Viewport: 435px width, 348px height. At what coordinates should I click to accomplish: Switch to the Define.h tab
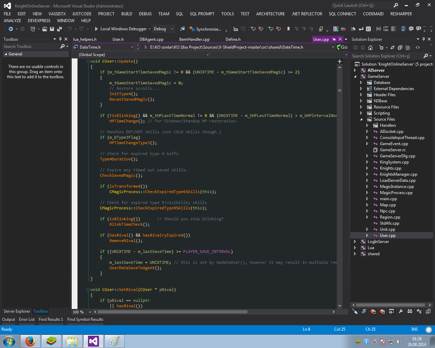tap(233, 39)
